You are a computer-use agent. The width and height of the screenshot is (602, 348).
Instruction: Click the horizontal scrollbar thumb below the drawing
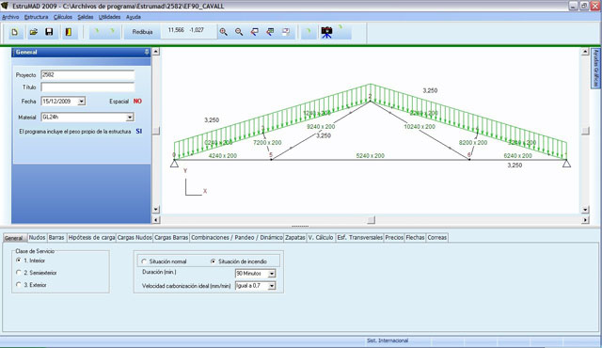(x=371, y=220)
